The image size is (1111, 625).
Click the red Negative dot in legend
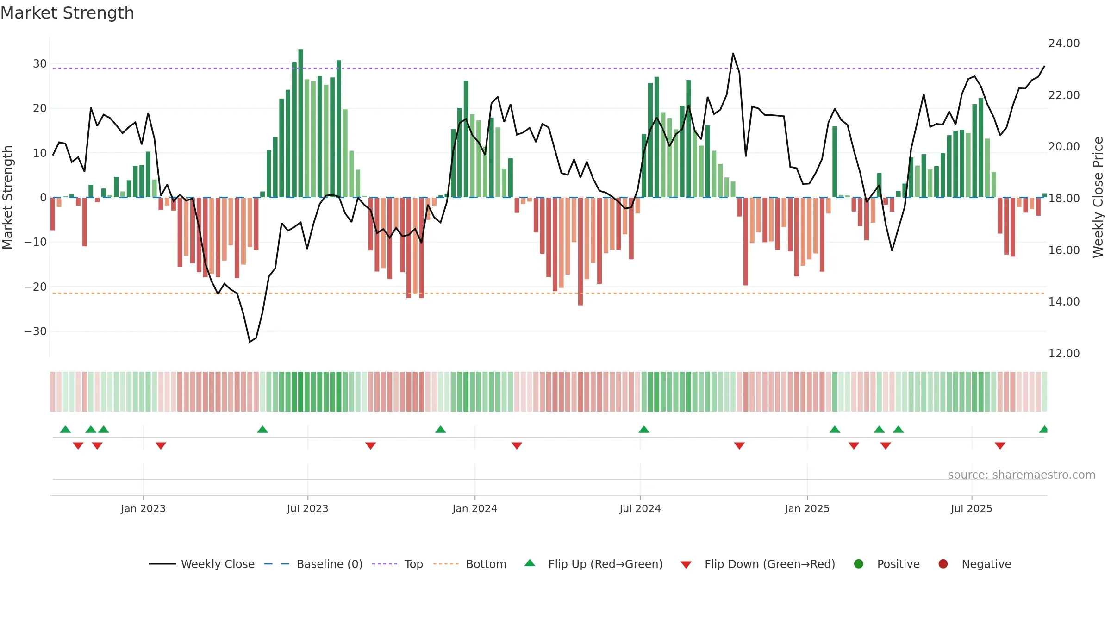[943, 564]
